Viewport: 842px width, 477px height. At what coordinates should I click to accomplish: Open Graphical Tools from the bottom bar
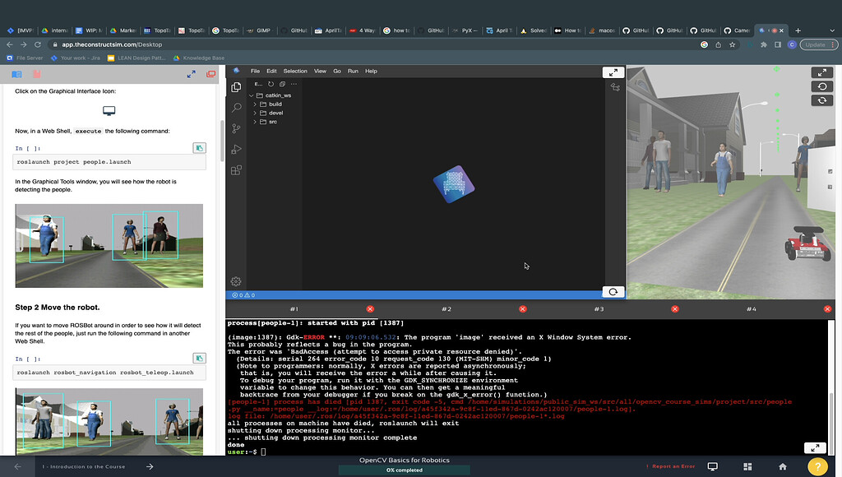712,466
